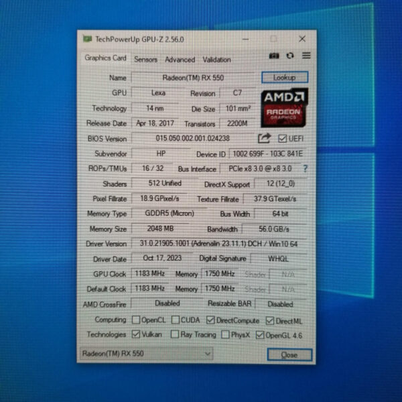Click the Shaders value 512 Unified

click(x=165, y=184)
